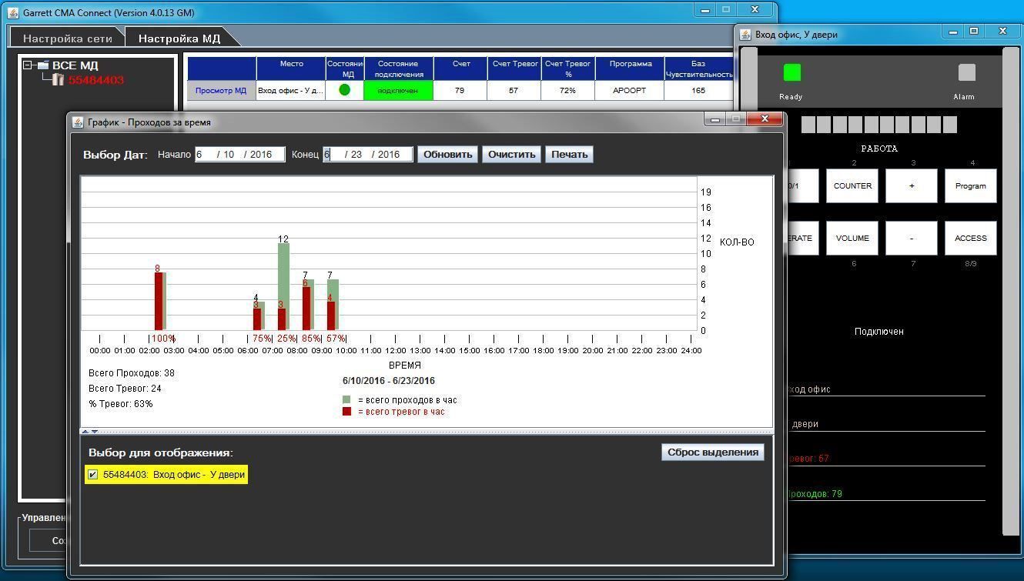Viewport: 1024px width, 581px height.
Task: Refresh the chart with Обновить
Action: tap(447, 155)
